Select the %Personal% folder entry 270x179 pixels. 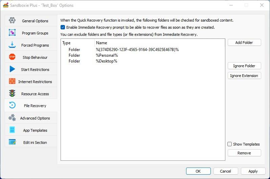(x=143, y=55)
